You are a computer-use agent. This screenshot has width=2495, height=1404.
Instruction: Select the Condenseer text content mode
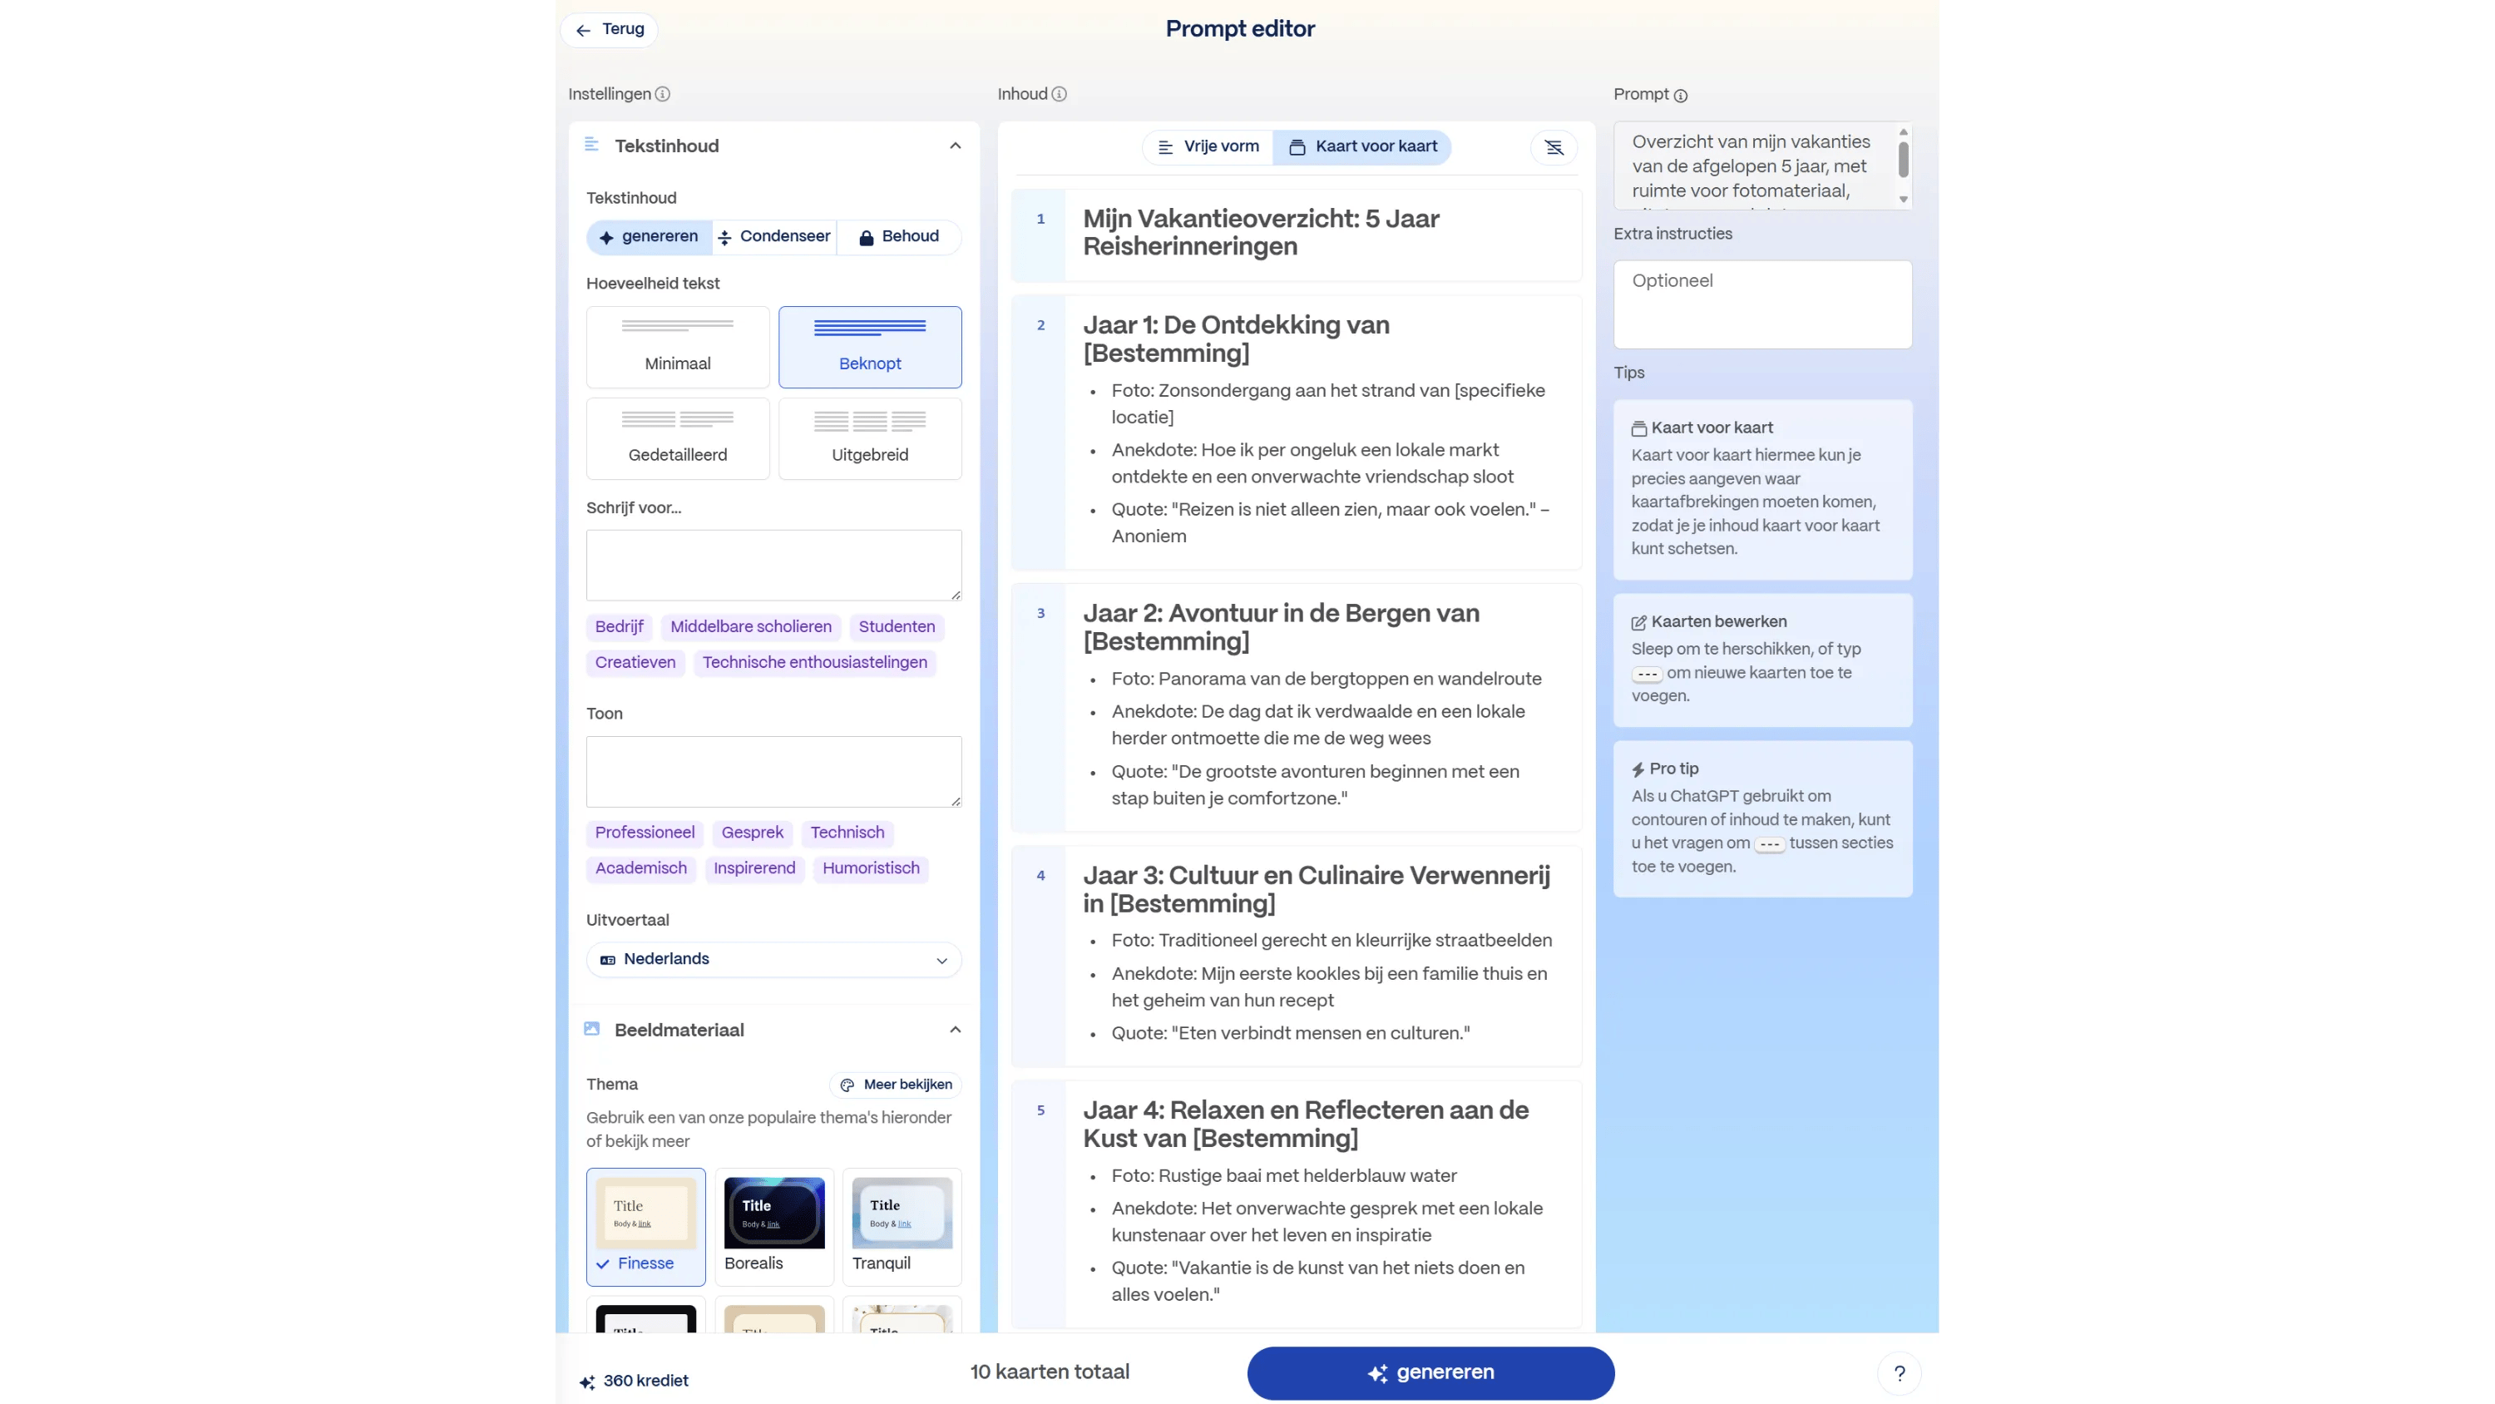(774, 236)
